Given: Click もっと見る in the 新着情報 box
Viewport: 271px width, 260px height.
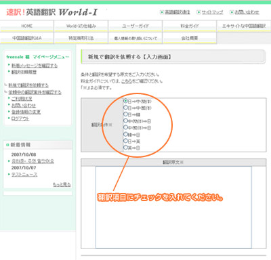Looking at the screenshot, I should [x=62, y=184].
